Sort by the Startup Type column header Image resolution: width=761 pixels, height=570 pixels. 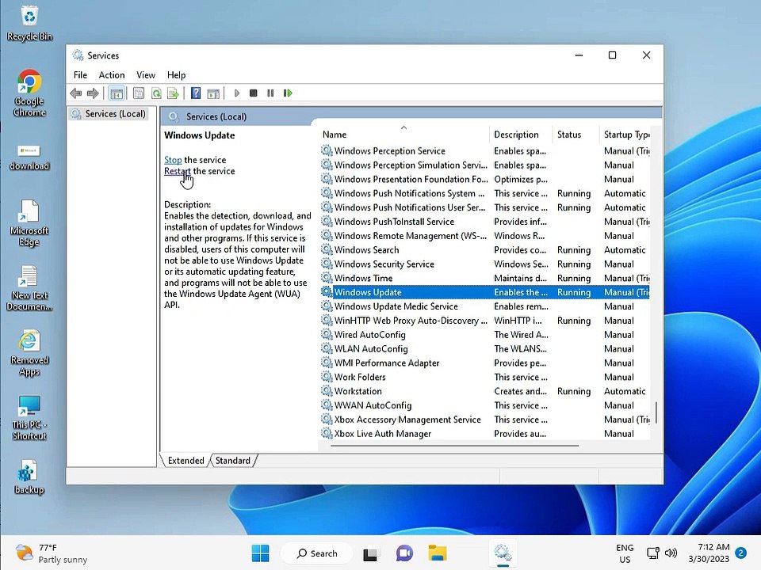tap(625, 135)
